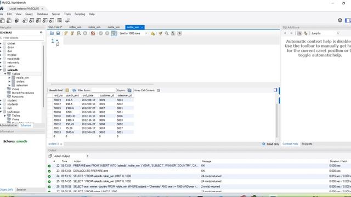Viewport: 351px width, 197px height.
Task: Save the SQL script to file
Action: [58, 33]
